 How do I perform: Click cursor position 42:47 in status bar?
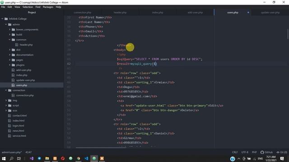(28, 152)
